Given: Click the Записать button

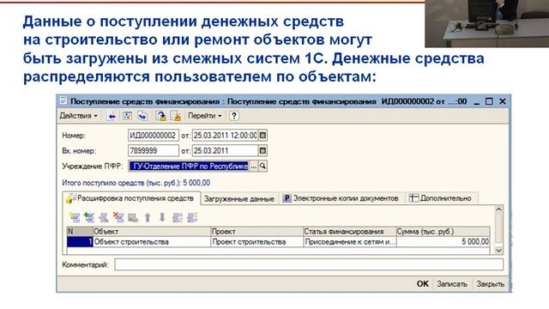Looking at the screenshot, I should coord(452,284).
